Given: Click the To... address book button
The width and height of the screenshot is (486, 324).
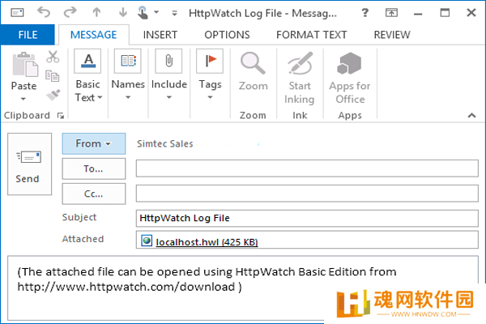Looking at the screenshot, I should pyautogui.click(x=94, y=168).
